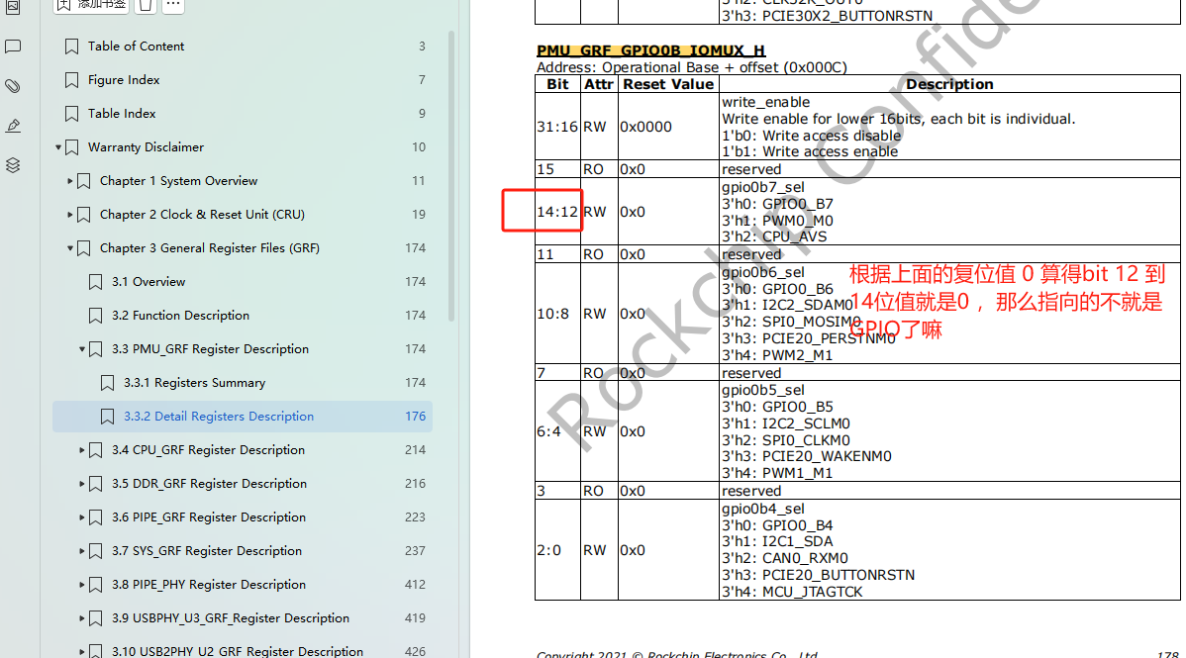
Task: Open the comments panel in the sidebar
Action: pos(13,47)
